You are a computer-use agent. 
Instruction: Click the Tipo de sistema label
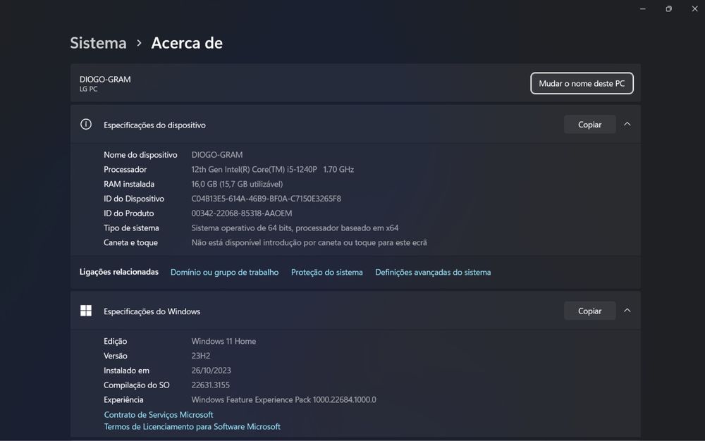tap(131, 228)
